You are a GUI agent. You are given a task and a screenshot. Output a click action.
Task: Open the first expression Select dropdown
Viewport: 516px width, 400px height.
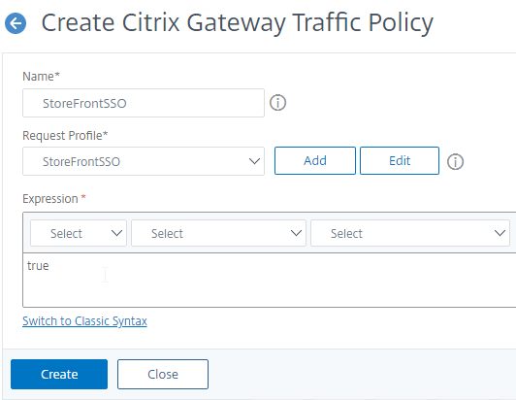tap(79, 233)
